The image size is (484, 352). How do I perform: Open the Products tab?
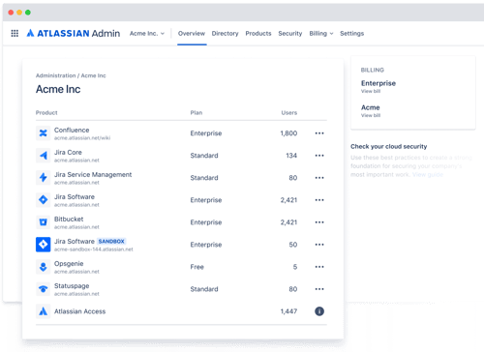click(258, 33)
